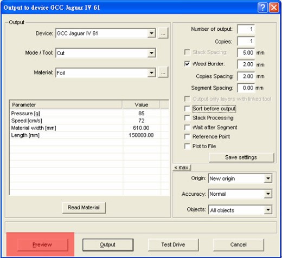This screenshot has height=258, width=282.
Task: Enable Wait after Segment checkbox
Action: coord(187,127)
